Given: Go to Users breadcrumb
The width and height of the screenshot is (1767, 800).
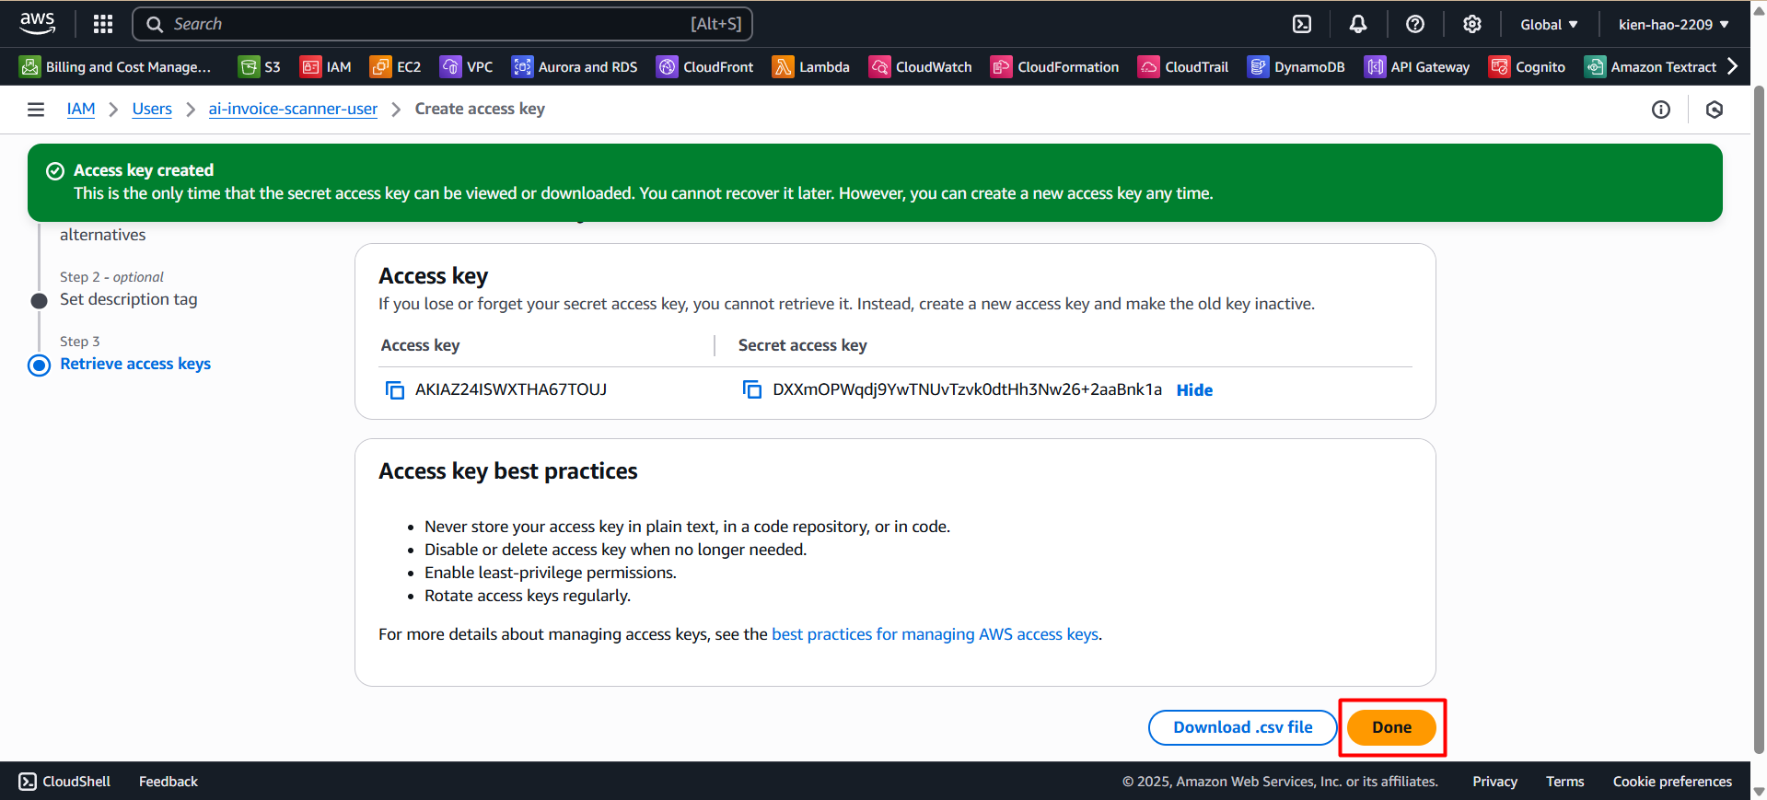Looking at the screenshot, I should click(152, 109).
